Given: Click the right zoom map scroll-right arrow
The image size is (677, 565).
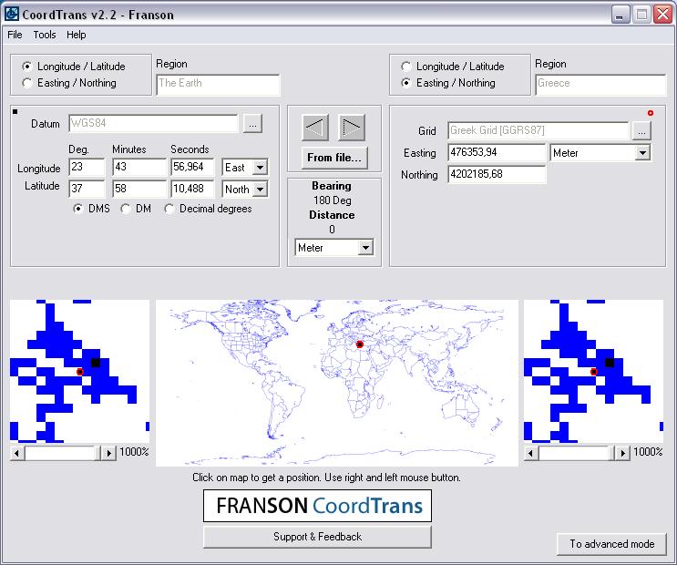Looking at the screenshot, I should point(622,453).
